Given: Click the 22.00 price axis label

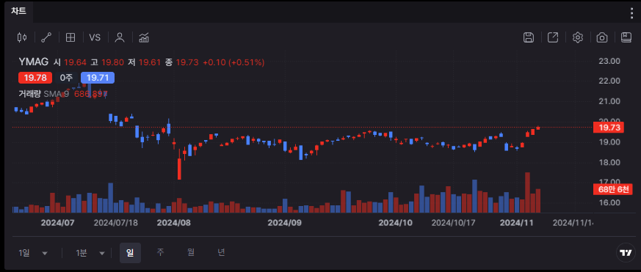Looking at the screenshot, I should tap(609, 81).
